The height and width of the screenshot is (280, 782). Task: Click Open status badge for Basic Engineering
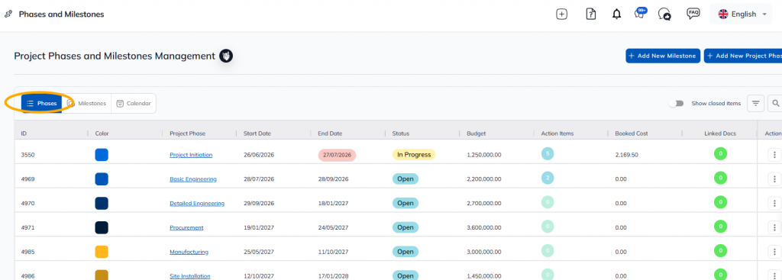[x=406, y=179]
